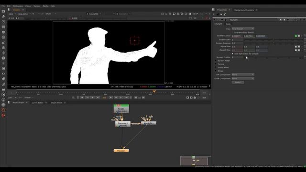This screenshot has width=306, height=172.
Task: Open the Help menu
Action: [53, 6]
